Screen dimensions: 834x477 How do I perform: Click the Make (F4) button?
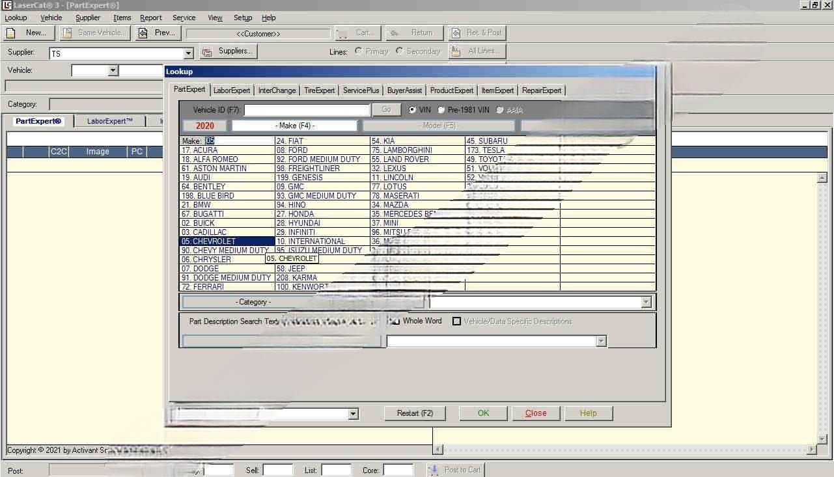point(295,126)
